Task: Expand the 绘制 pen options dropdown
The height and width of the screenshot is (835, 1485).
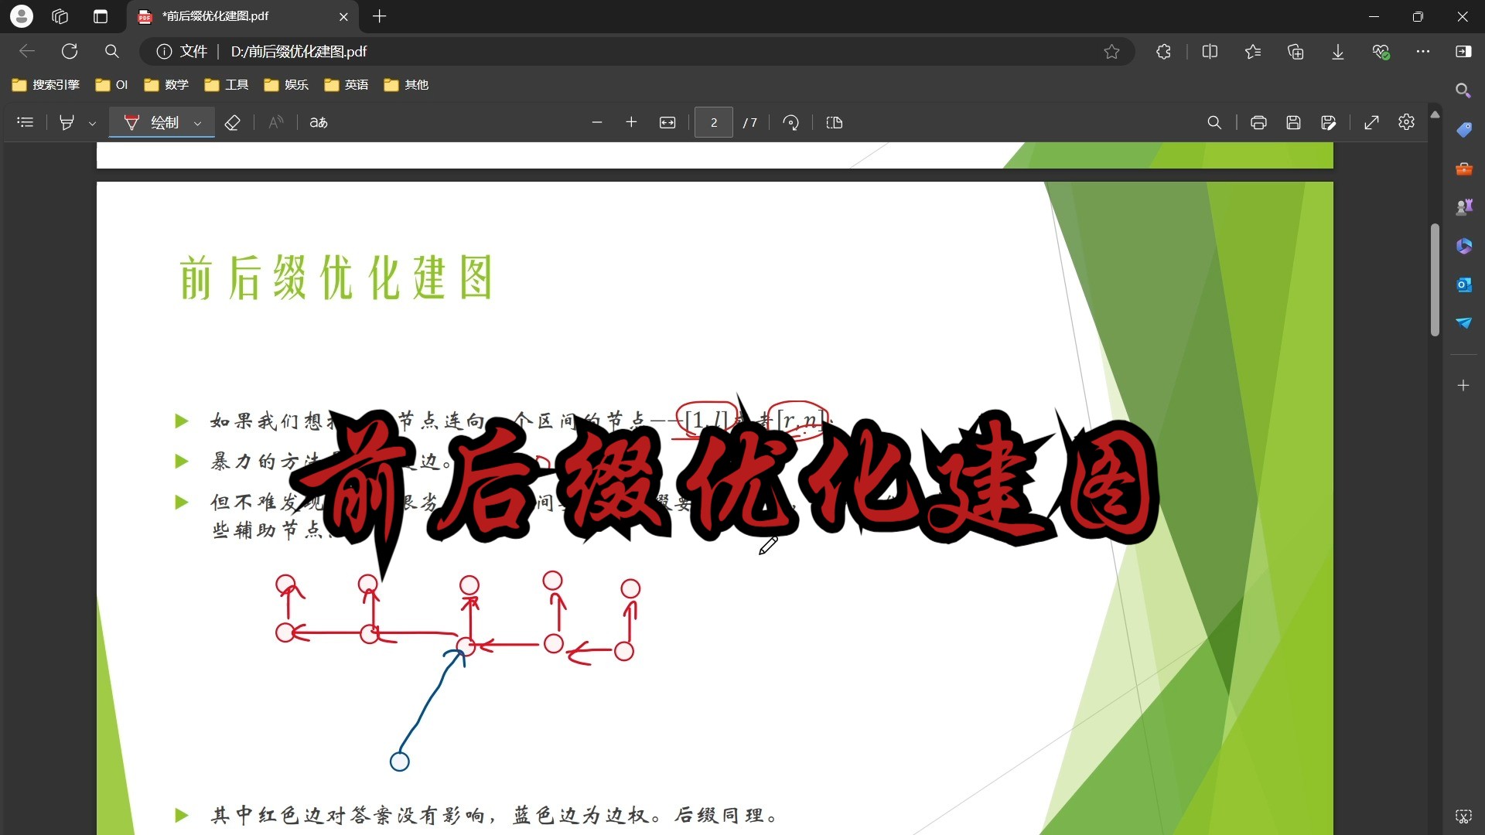Action: click(x=198, y=123)
